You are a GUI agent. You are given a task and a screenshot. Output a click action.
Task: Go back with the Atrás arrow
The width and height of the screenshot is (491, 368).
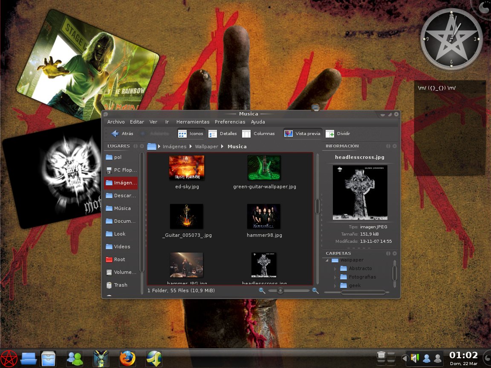(x=122, y=134)
